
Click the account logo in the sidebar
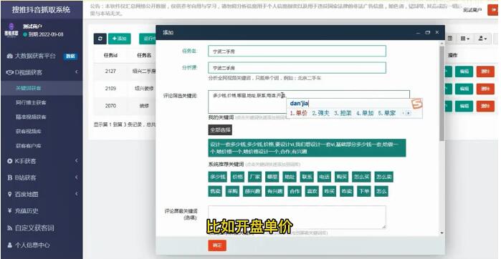pos(11,31)
